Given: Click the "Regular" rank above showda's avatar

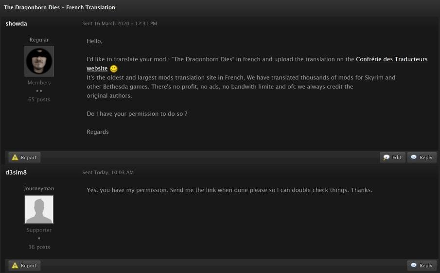Looking at the screenshot, I should click(x=39, y=40).
